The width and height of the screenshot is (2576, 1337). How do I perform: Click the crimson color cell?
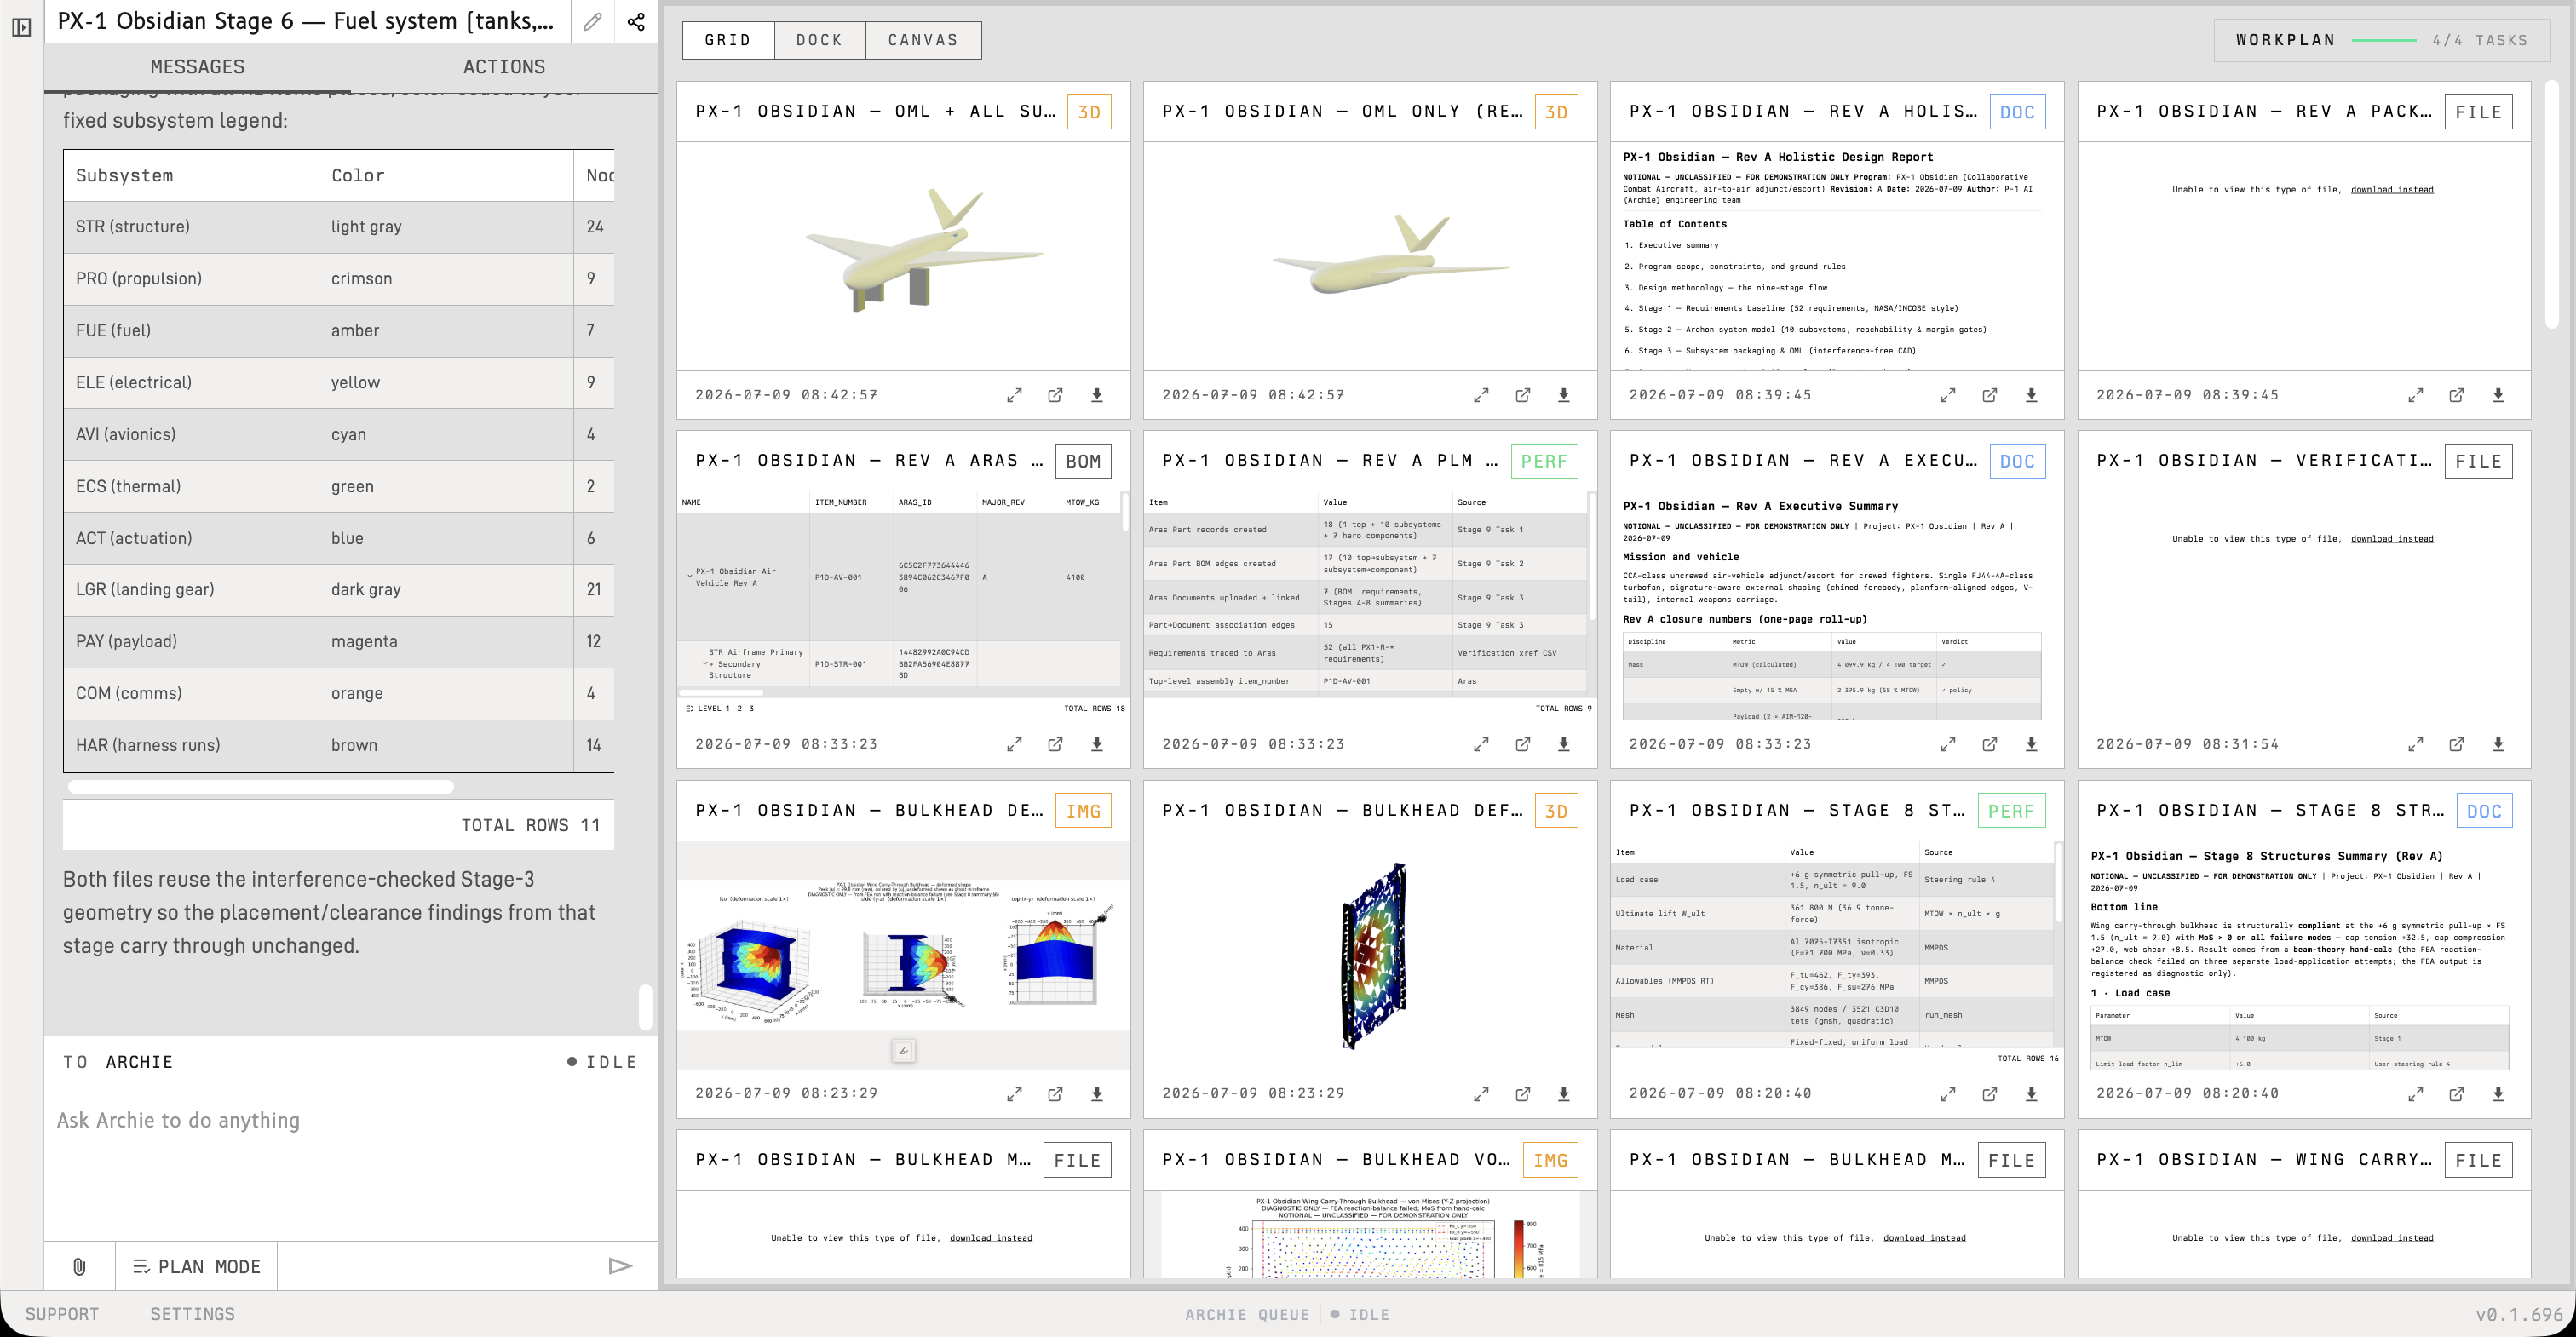pyautogui.click(x=446, y=279)
